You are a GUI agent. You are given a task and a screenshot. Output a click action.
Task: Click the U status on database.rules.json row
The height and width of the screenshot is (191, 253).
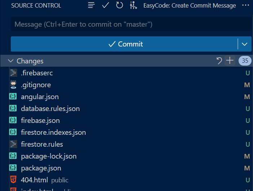[248, 109]
